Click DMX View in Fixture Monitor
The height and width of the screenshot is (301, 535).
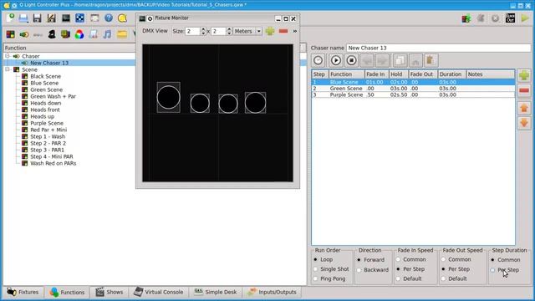point(155,31)
